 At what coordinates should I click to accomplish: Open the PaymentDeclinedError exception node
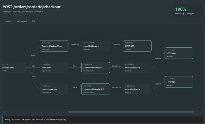54,46
